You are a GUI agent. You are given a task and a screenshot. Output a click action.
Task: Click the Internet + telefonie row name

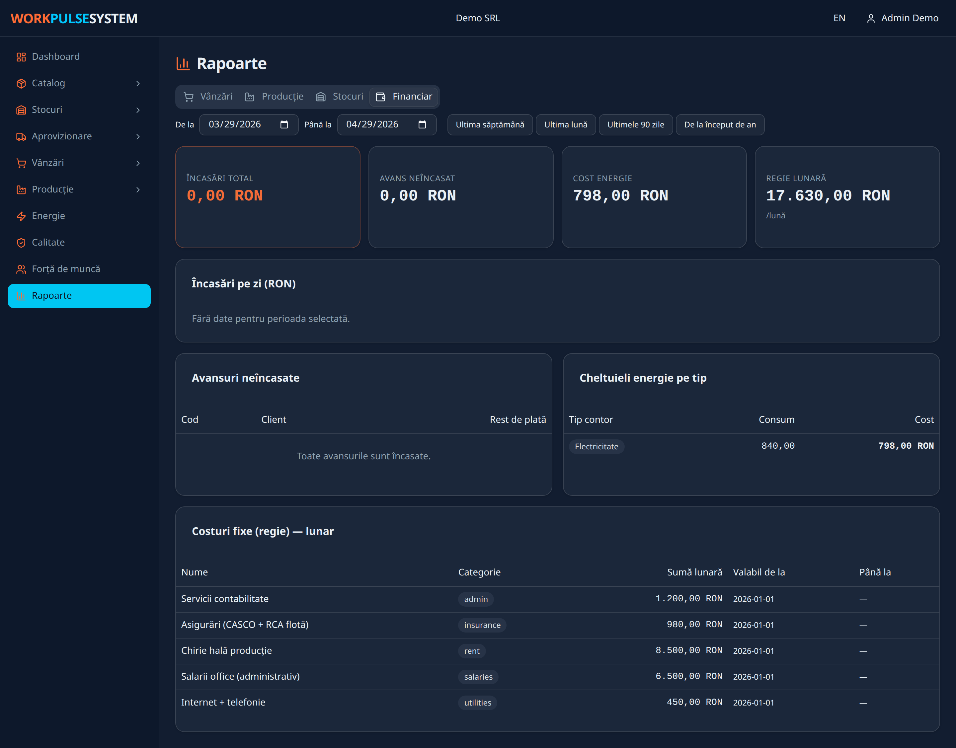223,703
